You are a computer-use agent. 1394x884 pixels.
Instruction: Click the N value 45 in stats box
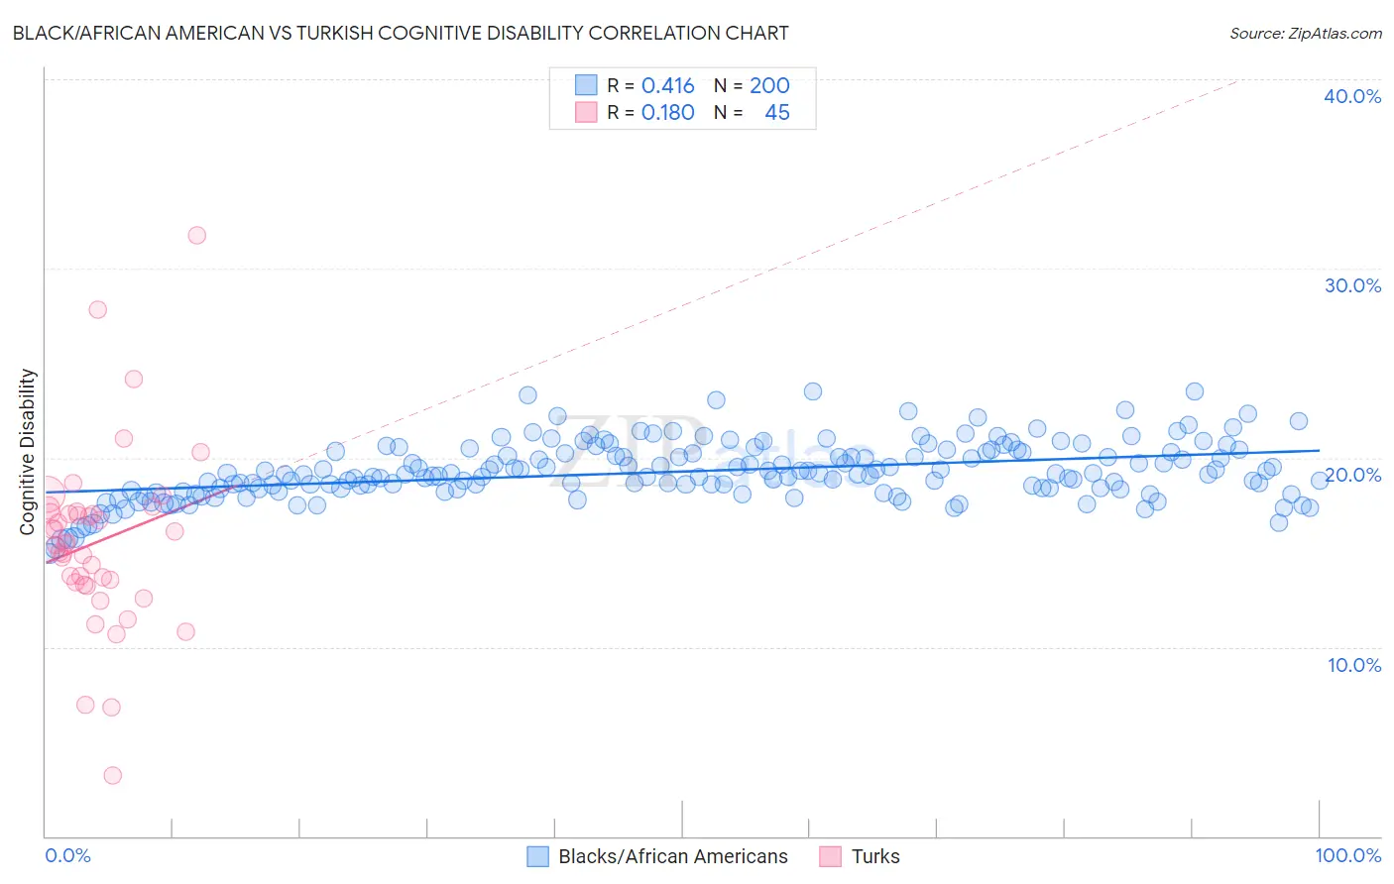[777, 112]
